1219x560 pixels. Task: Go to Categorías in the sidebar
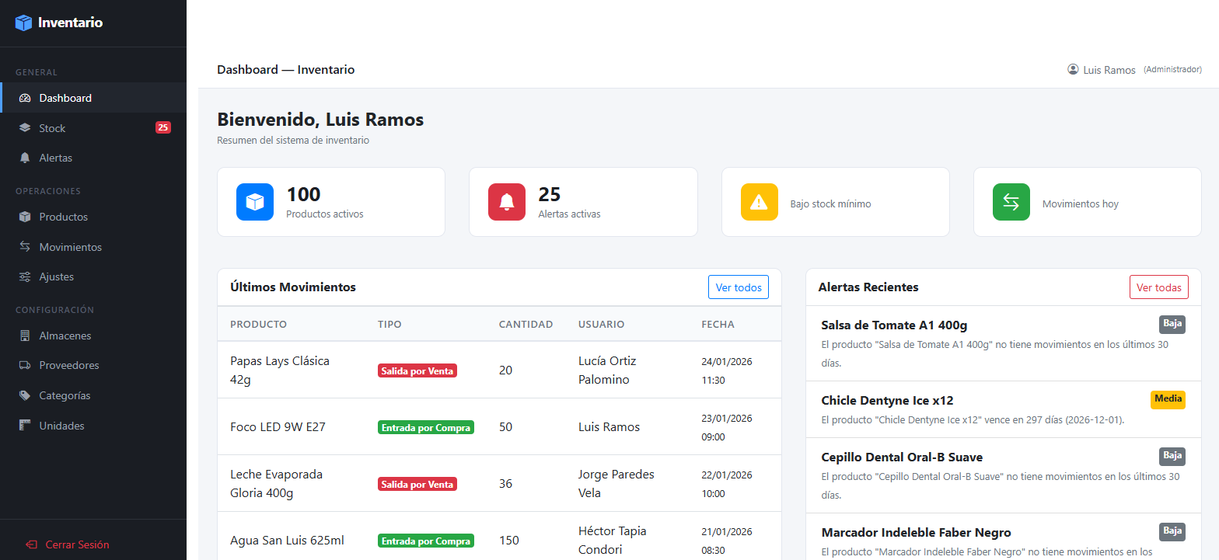65,395
